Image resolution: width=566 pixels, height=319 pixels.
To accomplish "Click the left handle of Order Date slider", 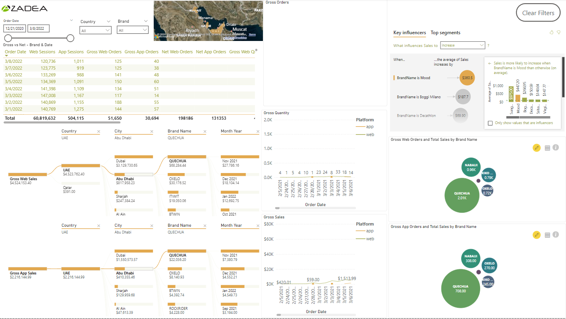I will [8, 38].
